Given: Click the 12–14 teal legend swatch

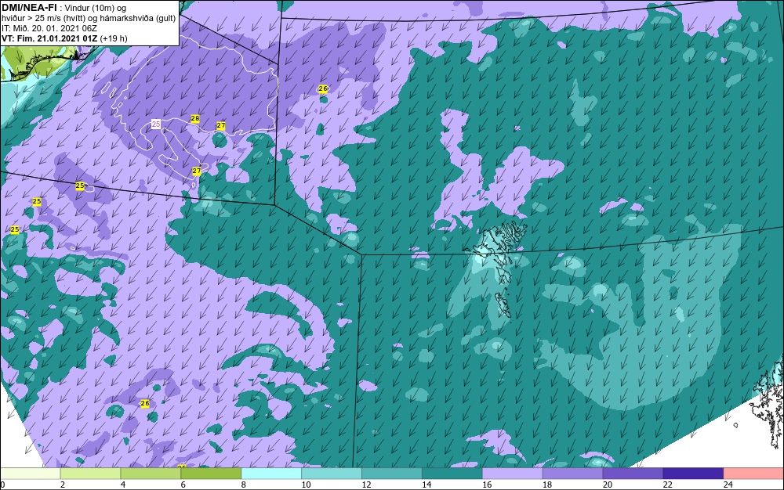Looking at the screenshot, I should (x=392, y=474).
